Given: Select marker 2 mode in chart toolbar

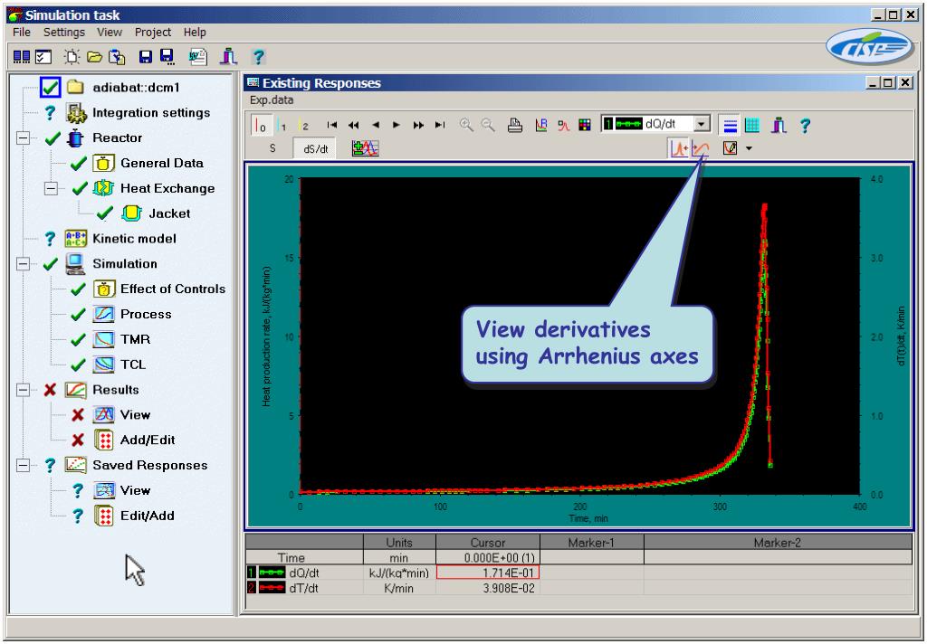Looking at the screenshot, I should coord(303,125).
